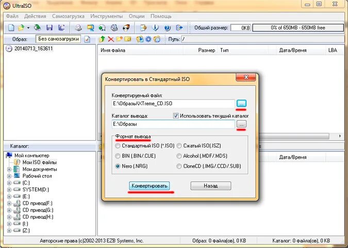Screen dimensions: 348x248
Task: Click the Compress ISO toolbar icon
Action: click(x=90, y=28)
